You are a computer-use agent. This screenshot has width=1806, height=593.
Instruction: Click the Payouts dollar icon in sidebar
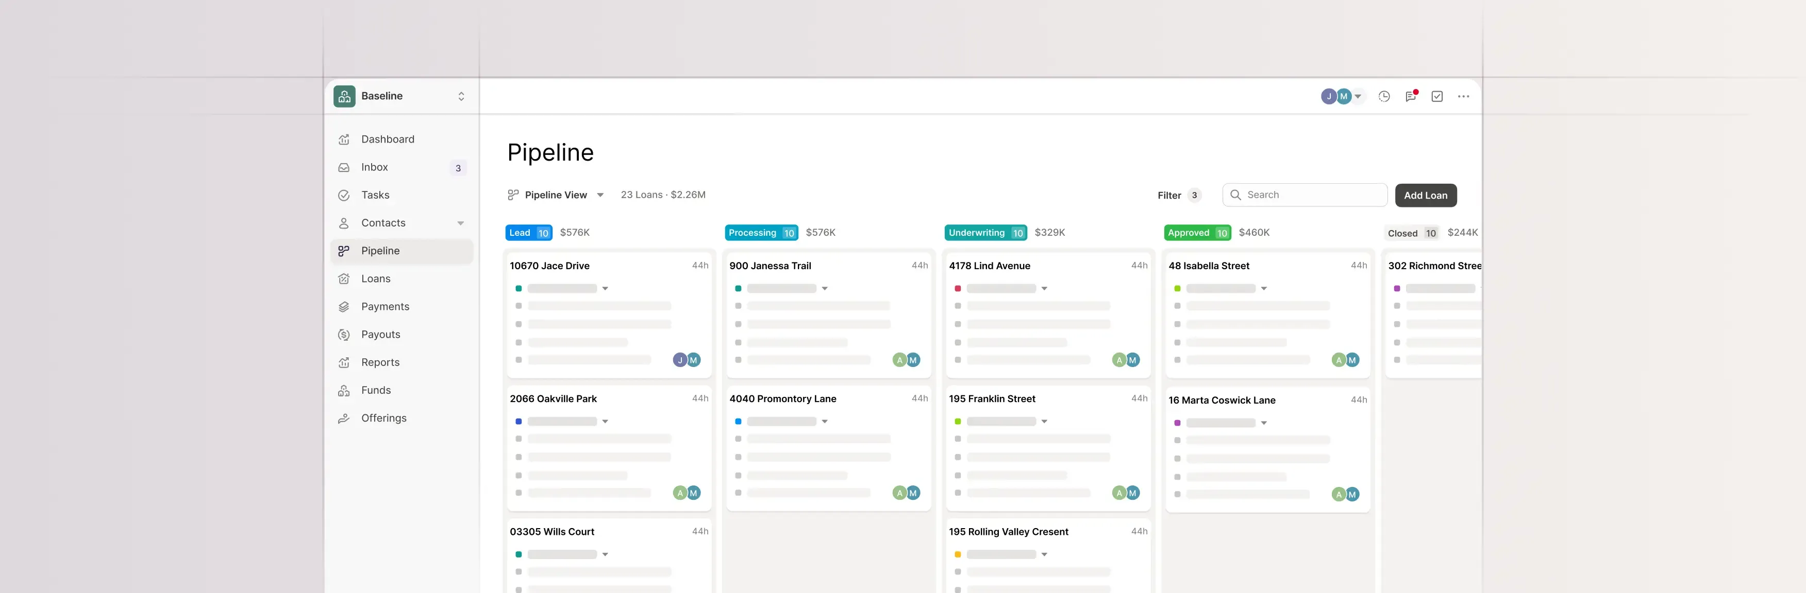(x=344, y=335)
